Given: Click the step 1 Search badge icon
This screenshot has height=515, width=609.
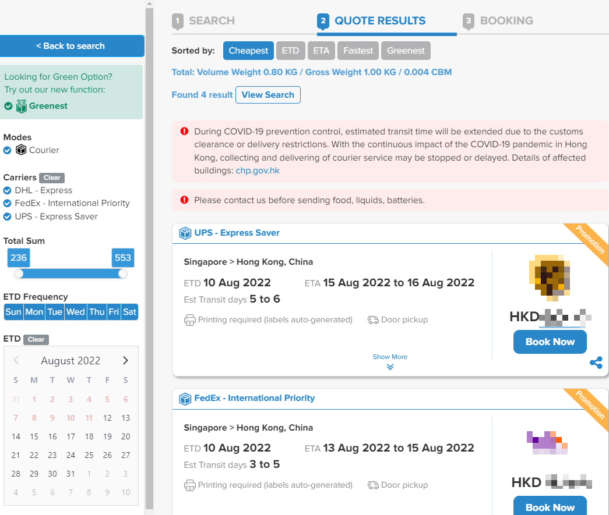Looking at the screenshot, I should (178, 22).
